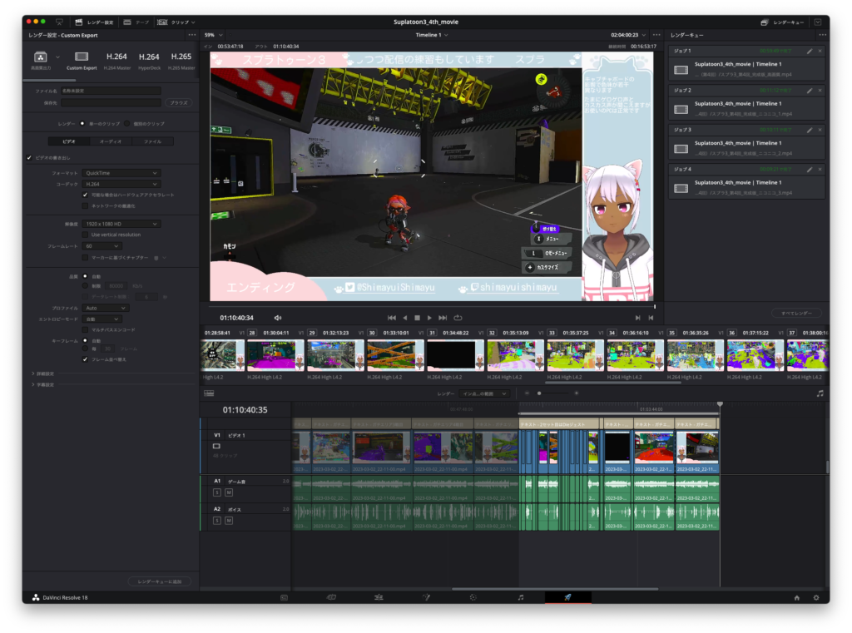Click the music note icon above timeline
This screenshot has width=852, height=633.
click(x=820, y=393)
